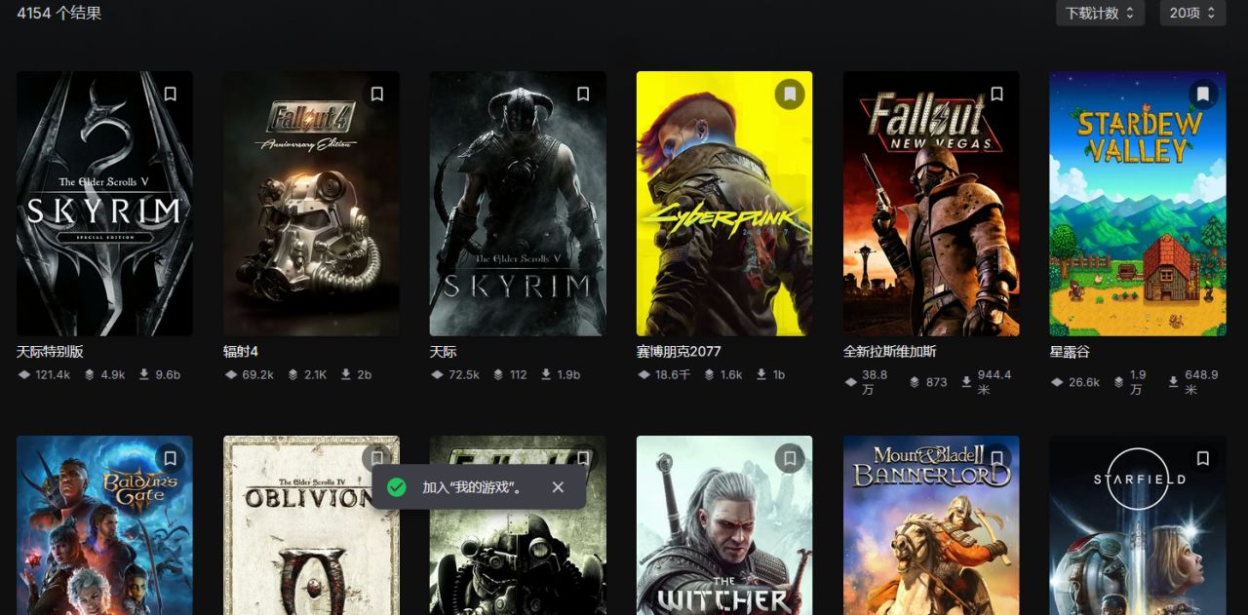
Task: Click the 2.1K mods count under 辐射4
Action: tap(316, 375)
